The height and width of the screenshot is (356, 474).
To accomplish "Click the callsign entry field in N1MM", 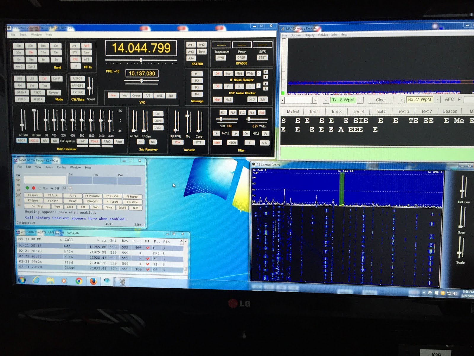I will point(45,180).
